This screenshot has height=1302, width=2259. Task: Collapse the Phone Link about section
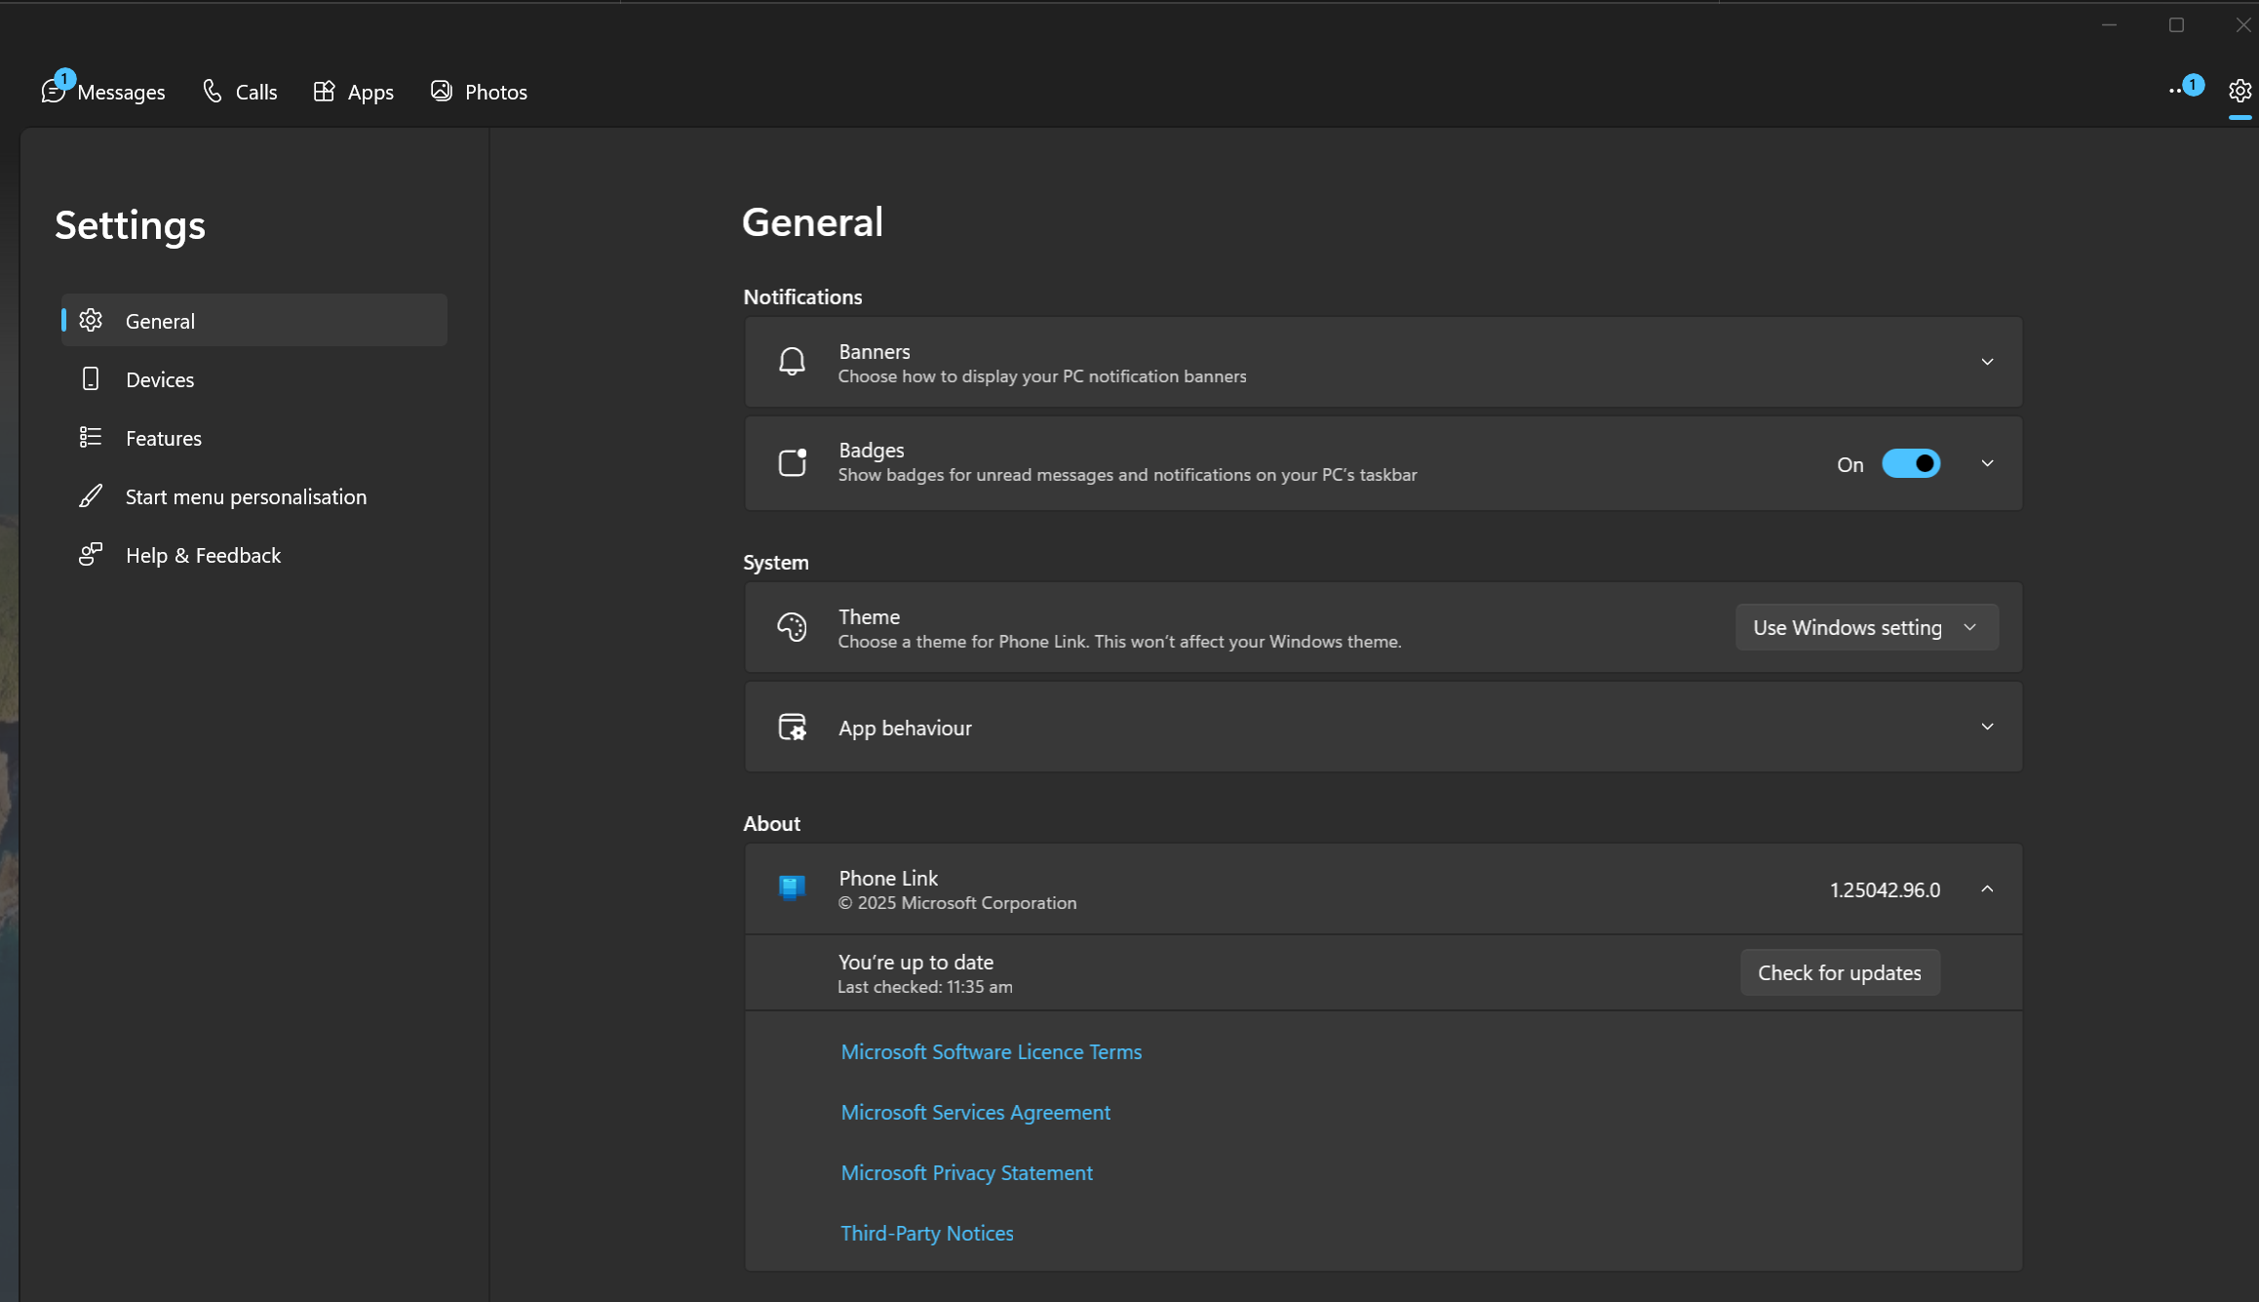coord(1987,888)
